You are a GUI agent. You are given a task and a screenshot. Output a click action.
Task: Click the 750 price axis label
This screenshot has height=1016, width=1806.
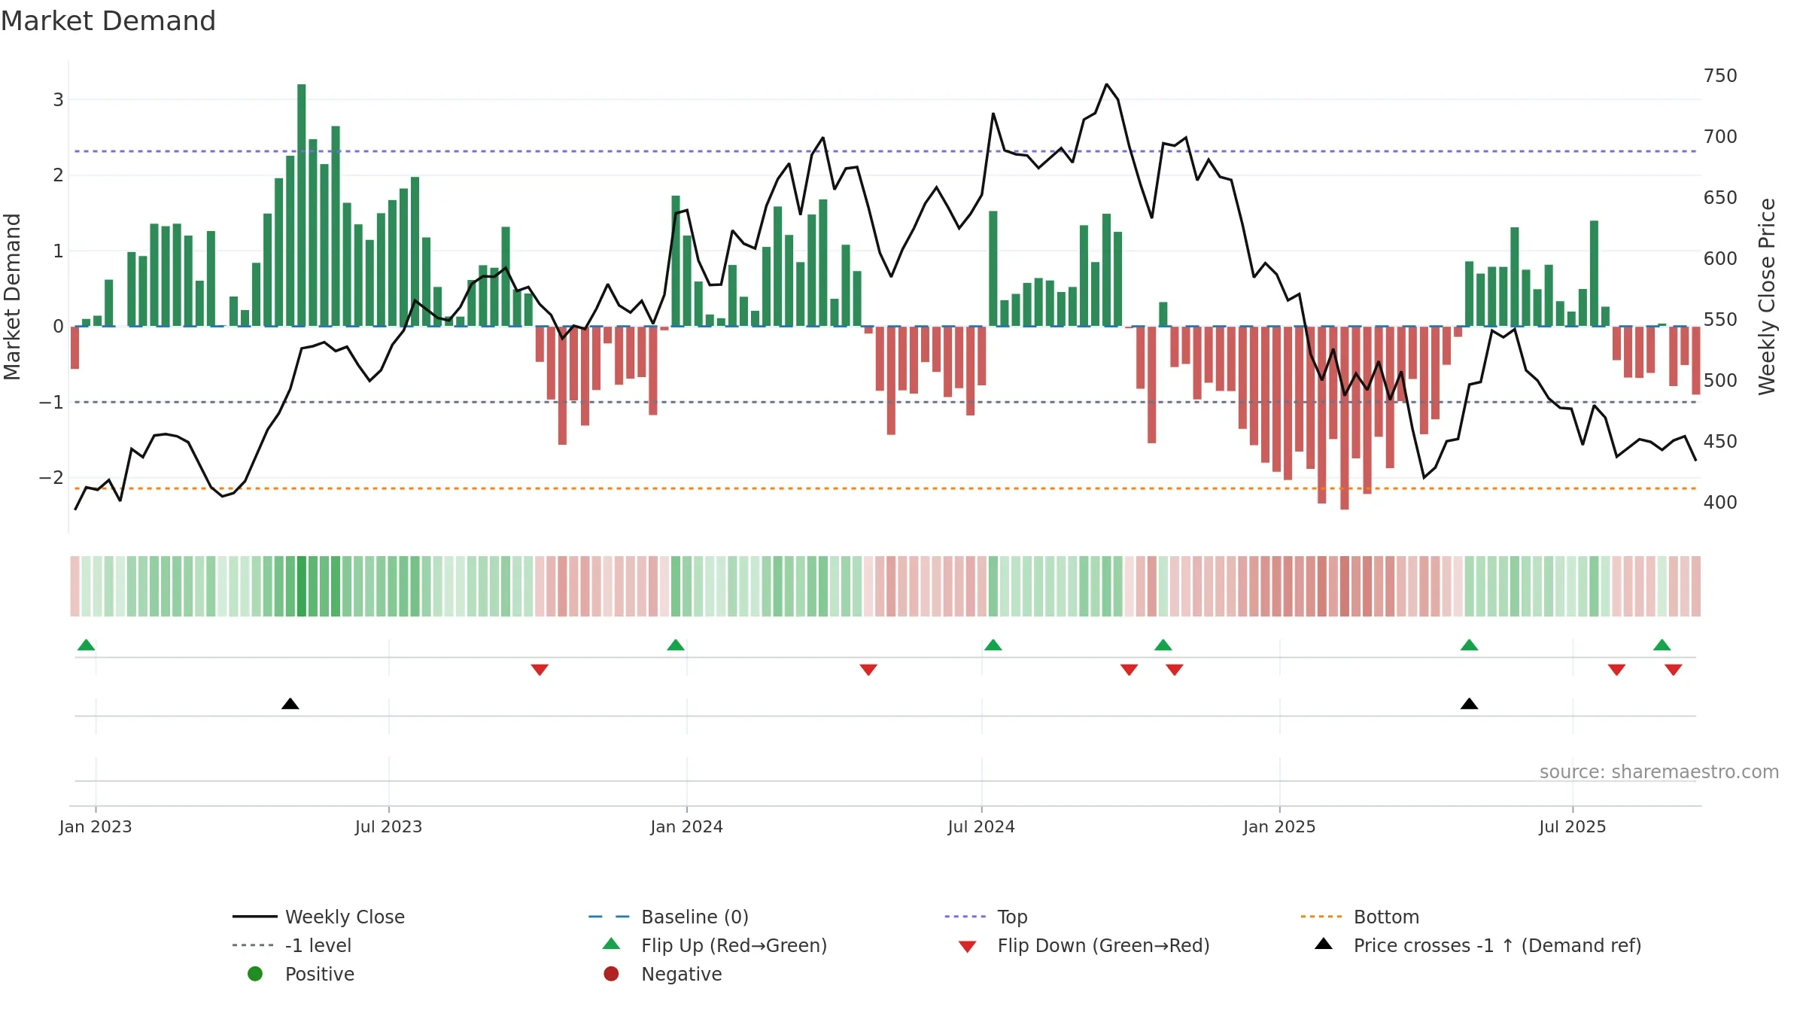point(1720,76)
